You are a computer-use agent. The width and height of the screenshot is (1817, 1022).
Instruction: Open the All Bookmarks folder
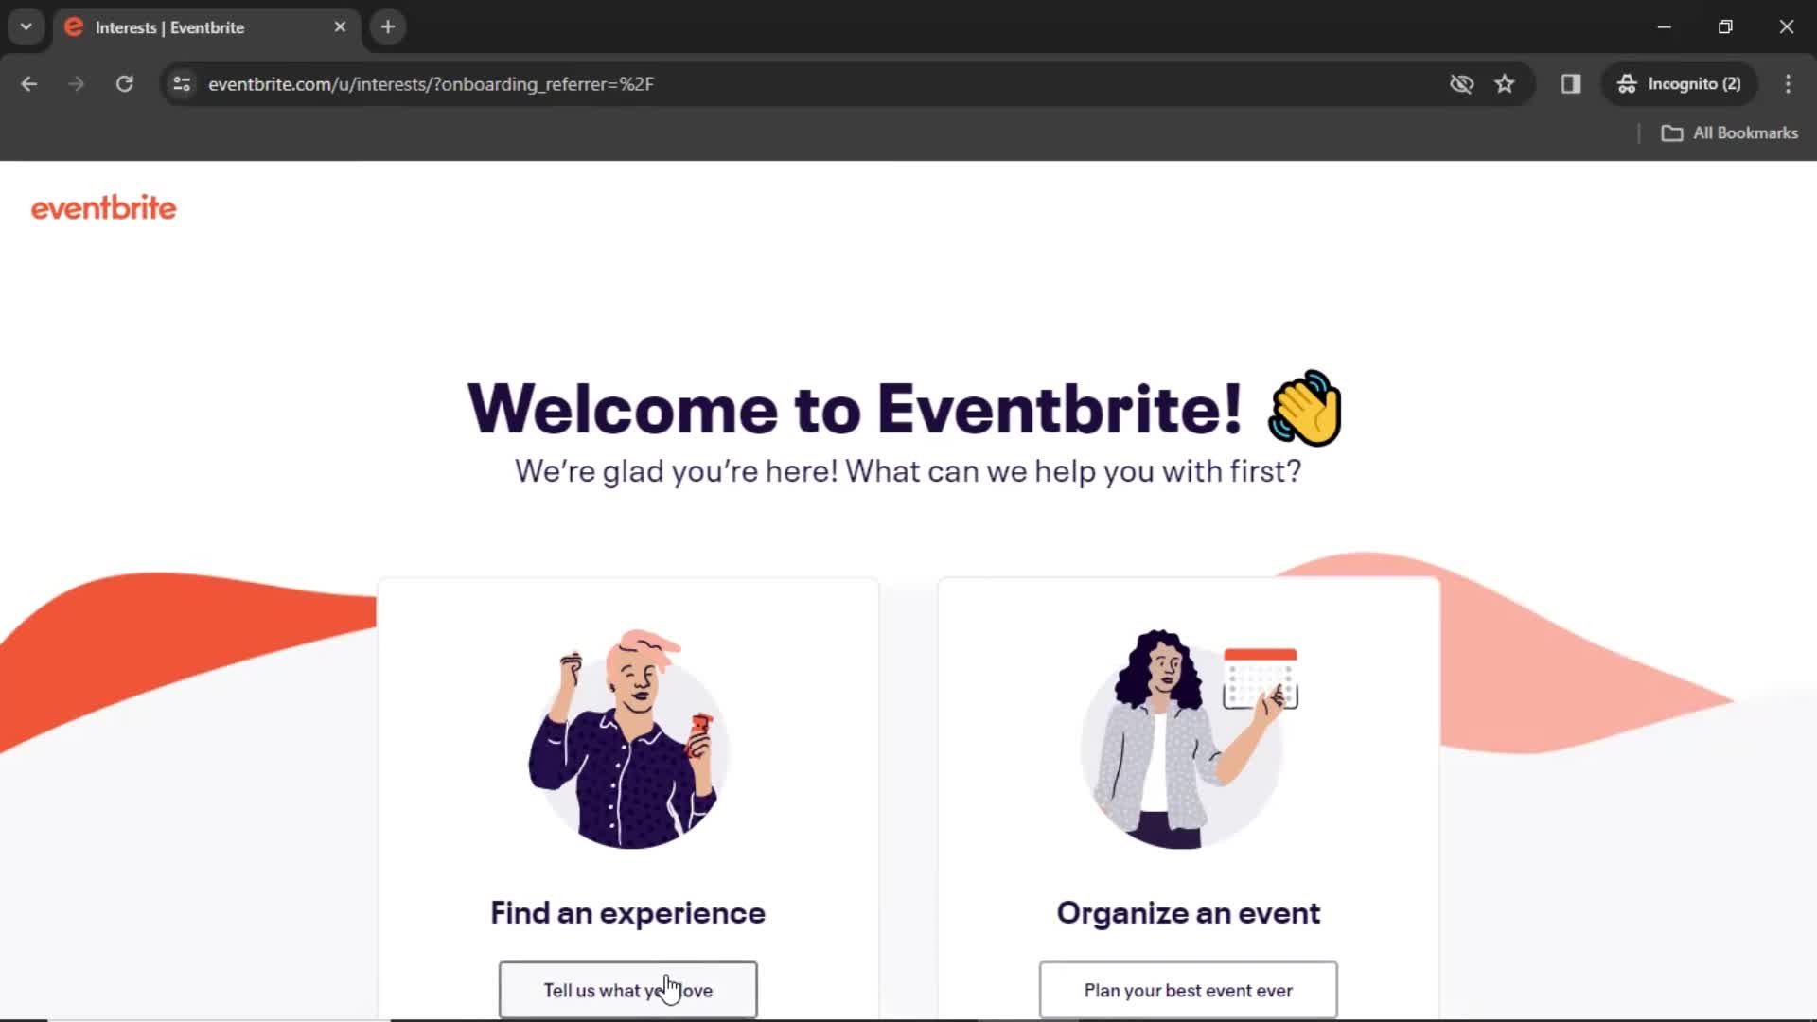[x=1730, y=133]
